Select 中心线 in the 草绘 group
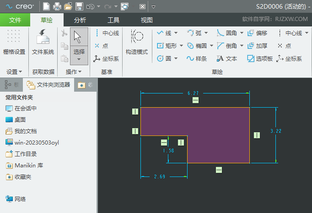 pyautogui.click(x=290, y=33)
